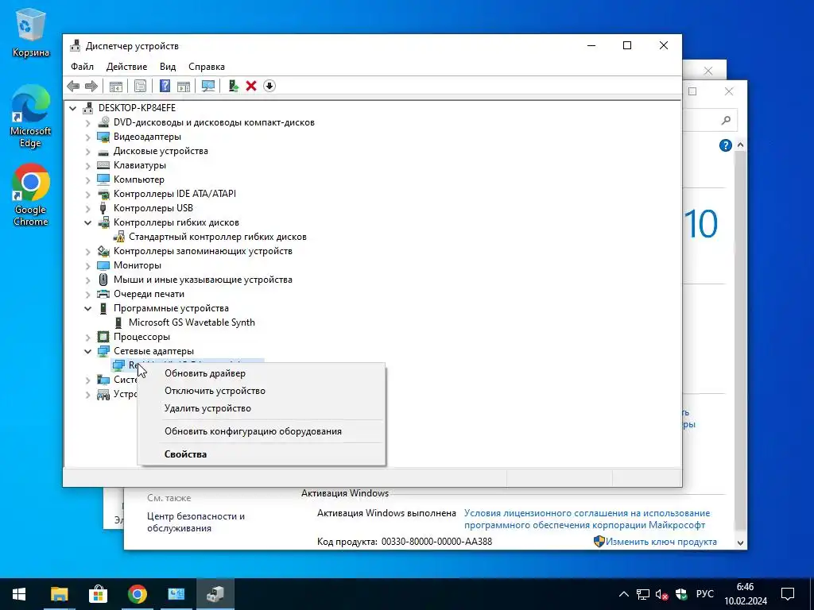Click the Мыши и иные указывающие устройства icon
The width and height of the screenshot is (814, 610).
(x=103, y=280)
